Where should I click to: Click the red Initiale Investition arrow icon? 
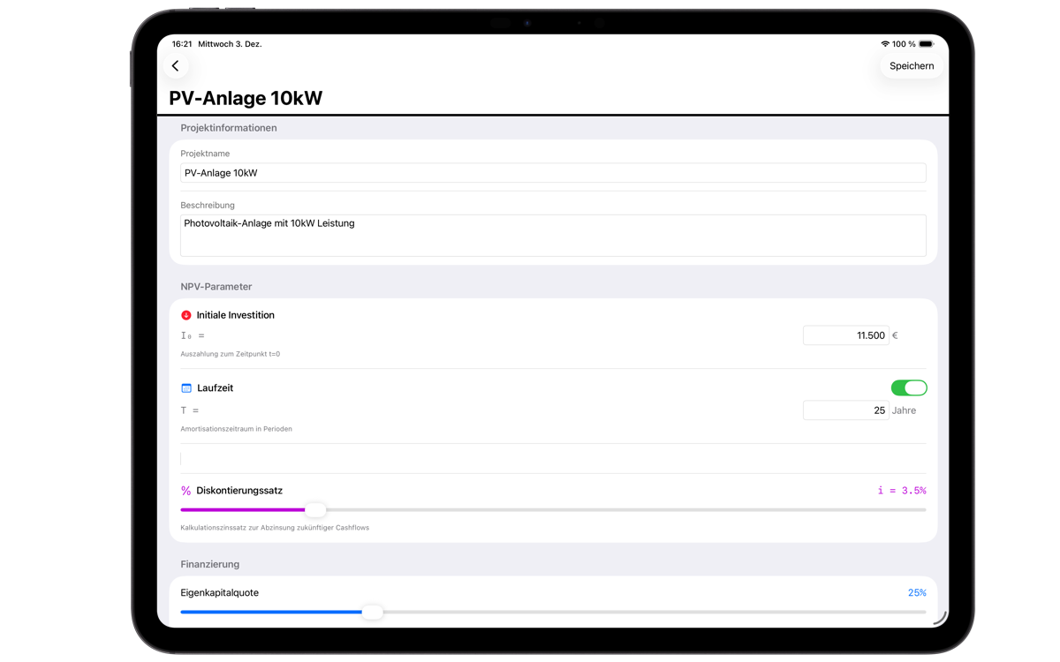pyautogui.click(x=185, y=314)
